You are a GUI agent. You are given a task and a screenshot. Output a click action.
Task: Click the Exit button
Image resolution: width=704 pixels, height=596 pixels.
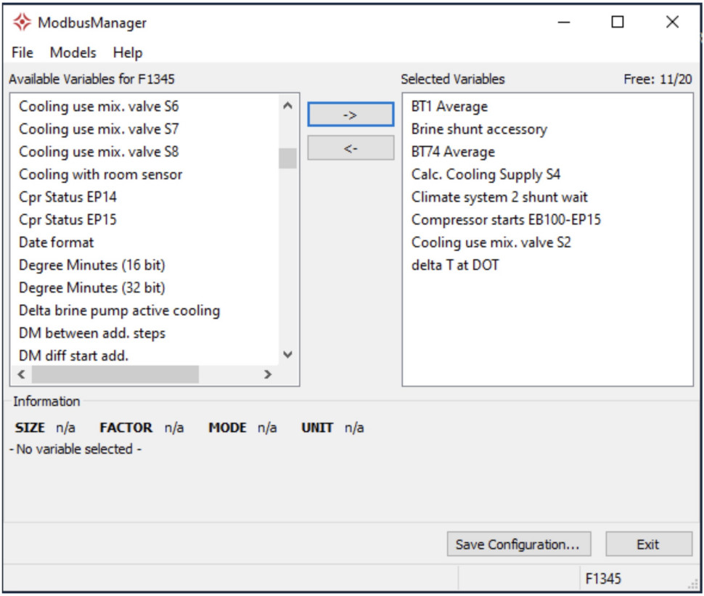coord(648,544)
